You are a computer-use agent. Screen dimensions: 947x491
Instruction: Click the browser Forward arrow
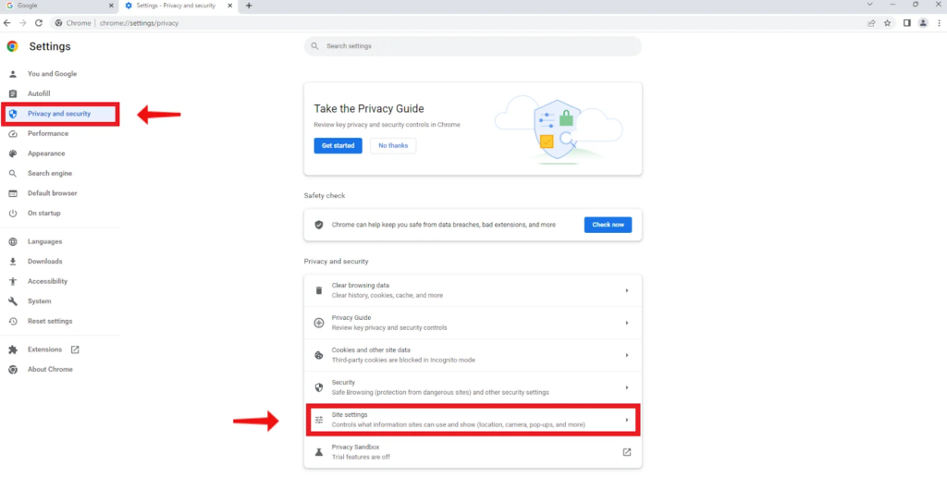tap(23, 23)
